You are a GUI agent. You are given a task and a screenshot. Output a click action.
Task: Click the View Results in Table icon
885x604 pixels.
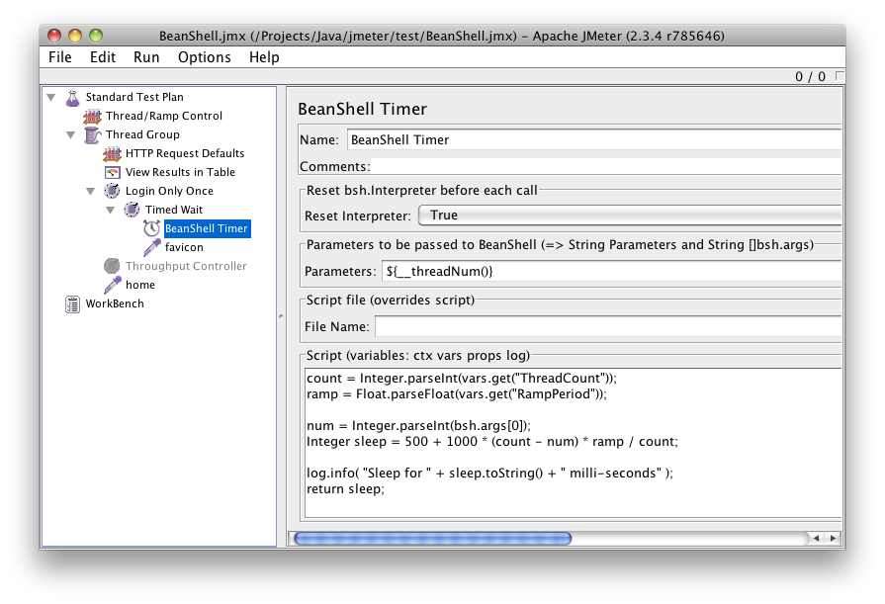(113, 172)
